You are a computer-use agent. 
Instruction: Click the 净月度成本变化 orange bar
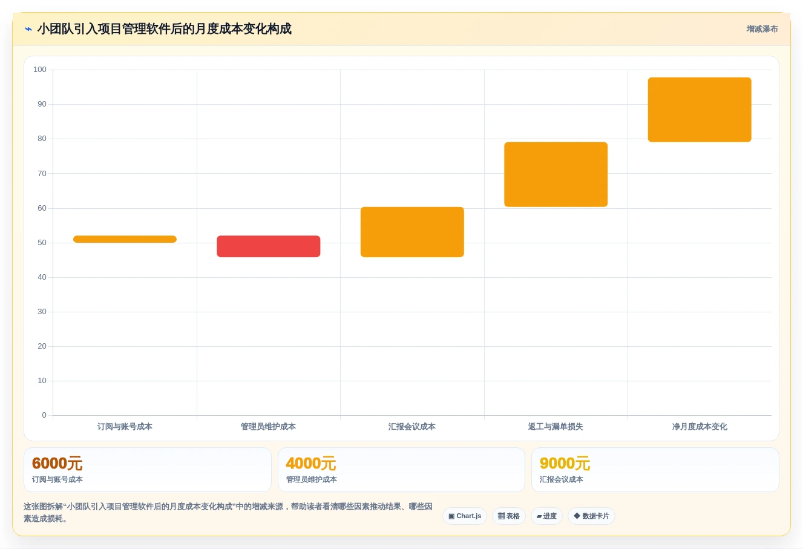point(700,110)
